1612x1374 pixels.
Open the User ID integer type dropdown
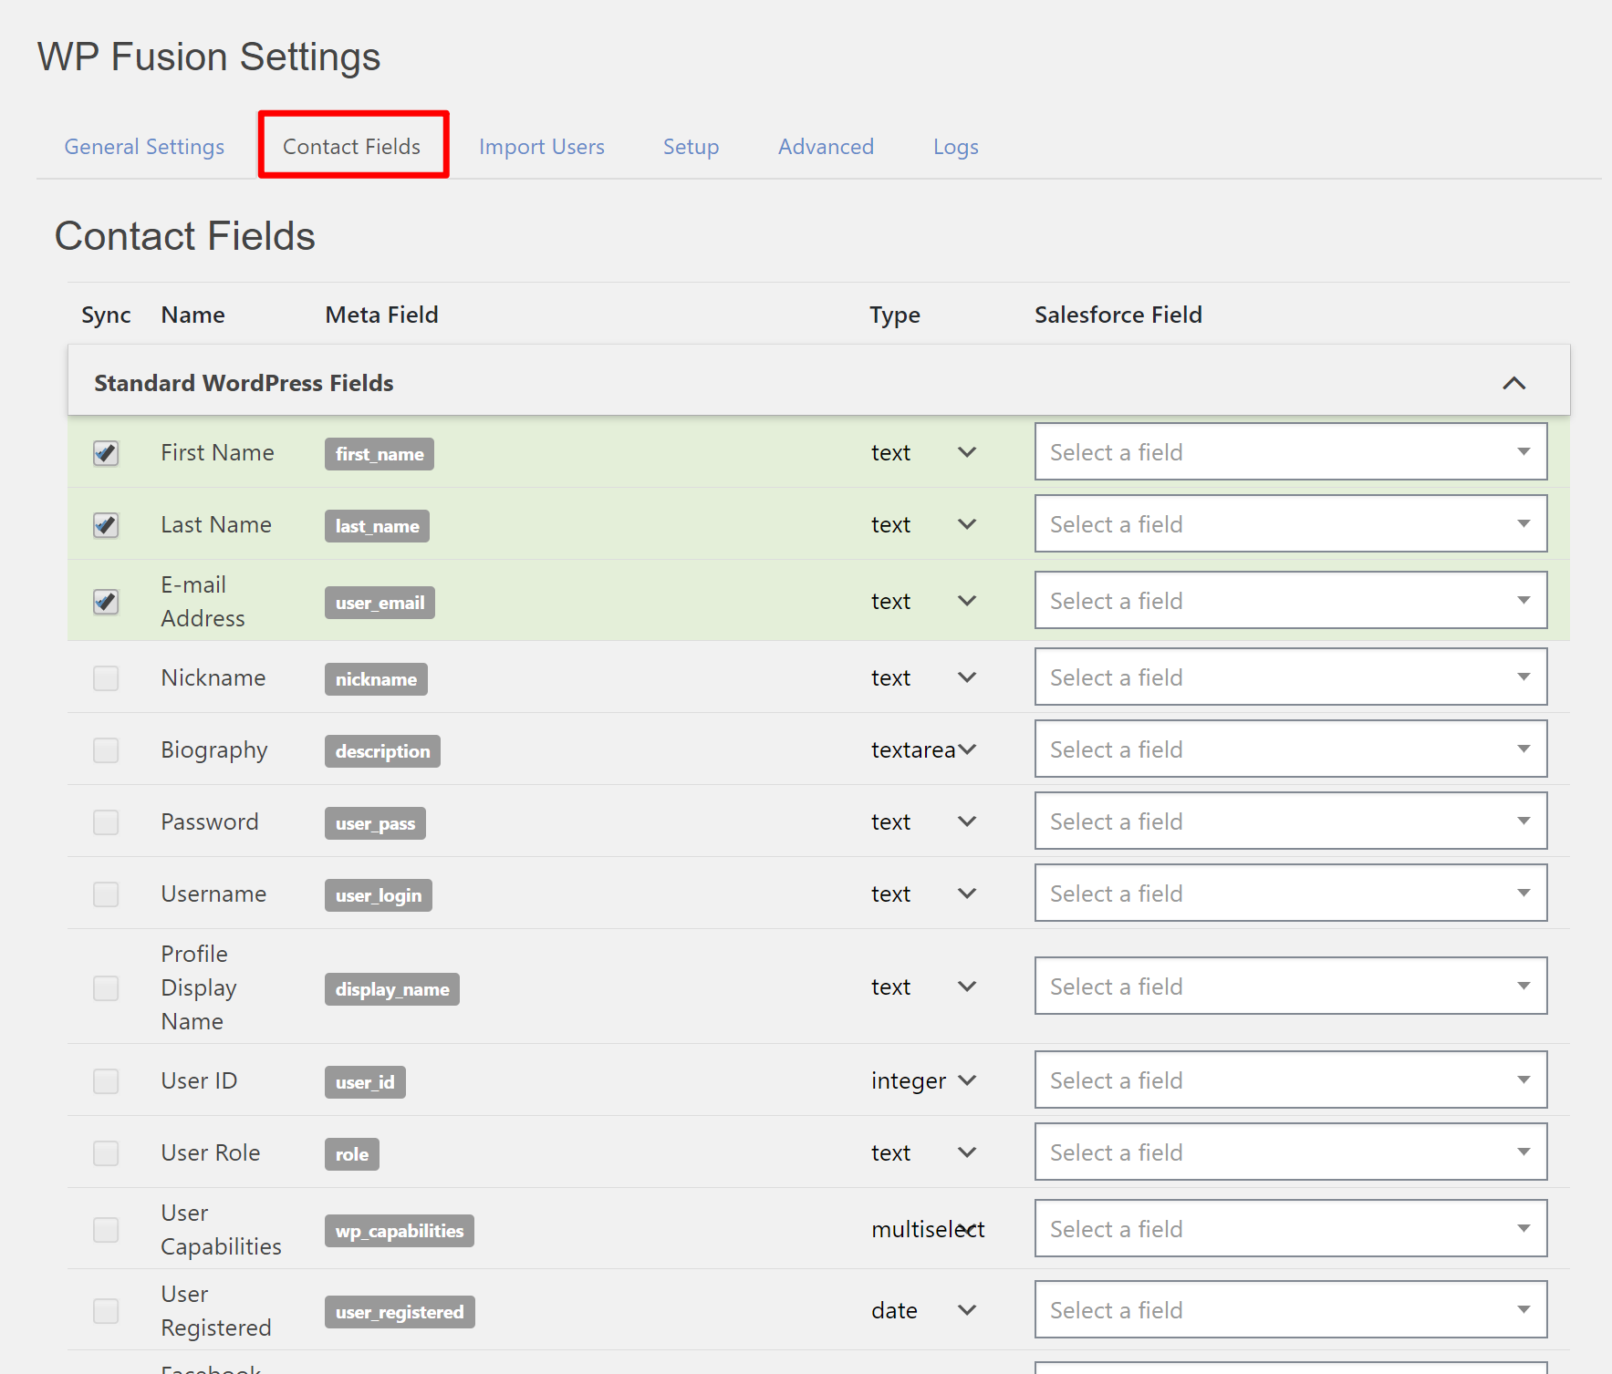[966, 1080]
